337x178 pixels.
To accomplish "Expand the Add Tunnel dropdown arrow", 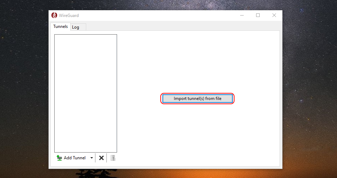I will point(92,158).
